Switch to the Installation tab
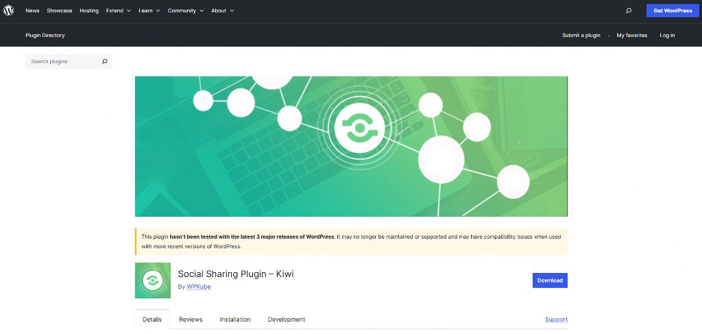Screen dimensions: 702x334 click(235, 319)
